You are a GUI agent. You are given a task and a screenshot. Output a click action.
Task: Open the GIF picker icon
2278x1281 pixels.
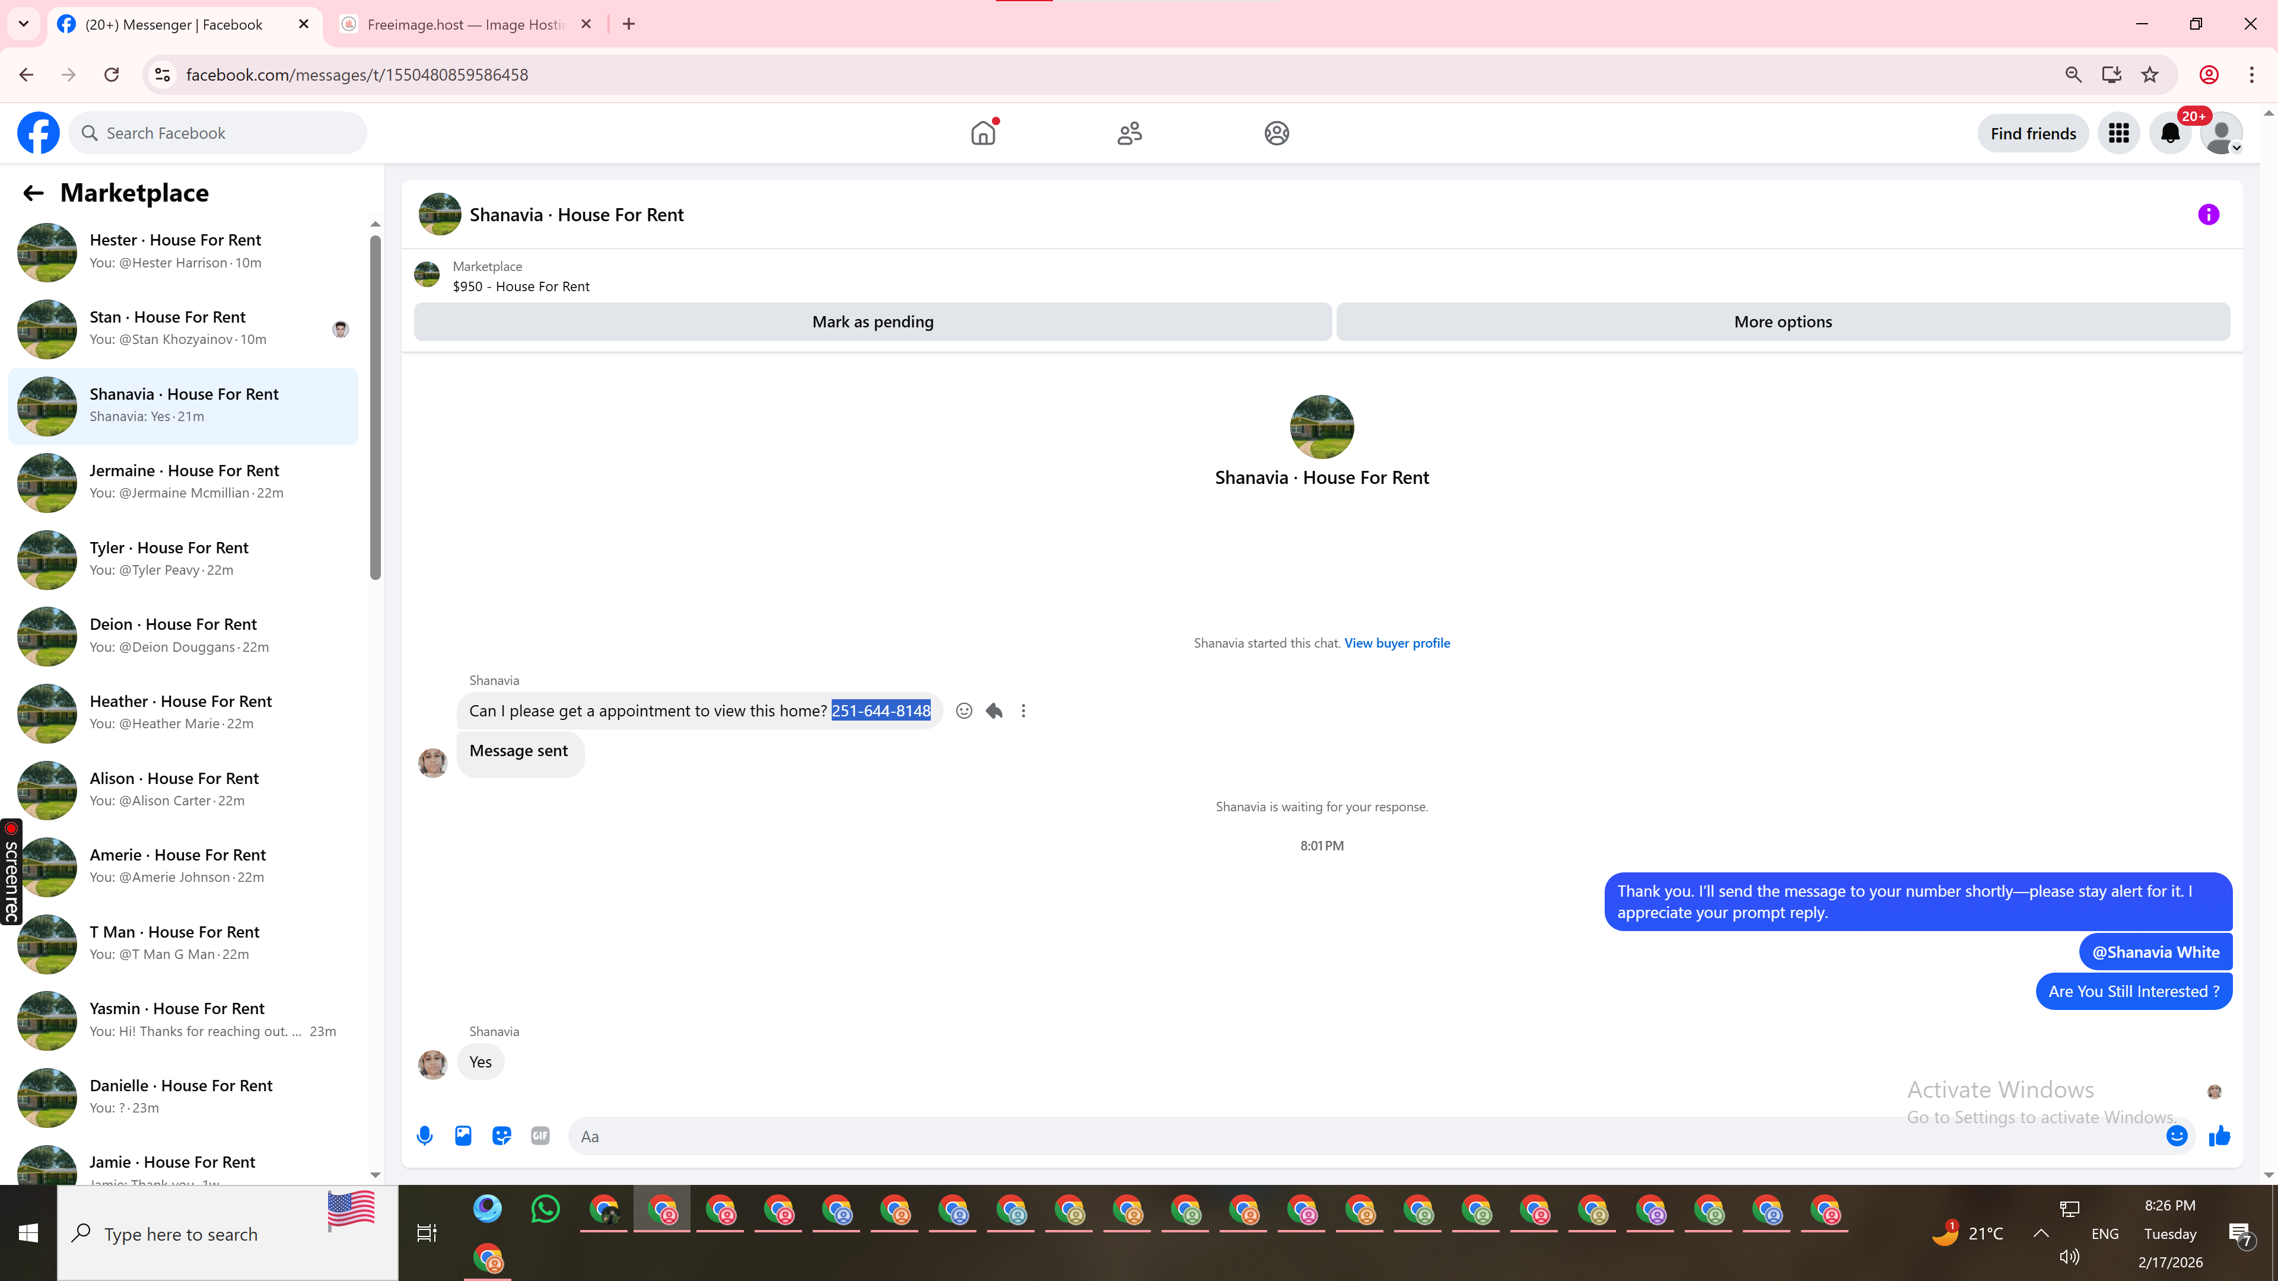click(x=540, y=1136)
